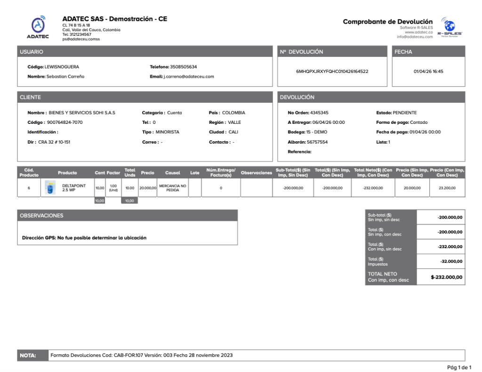Select the causal MERCANCIA NO PEDIDA cell
Image resolution: width=482 pixels, height=372 pixels.
172,188
